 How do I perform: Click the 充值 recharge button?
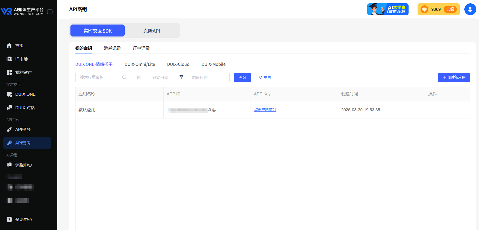450,9
